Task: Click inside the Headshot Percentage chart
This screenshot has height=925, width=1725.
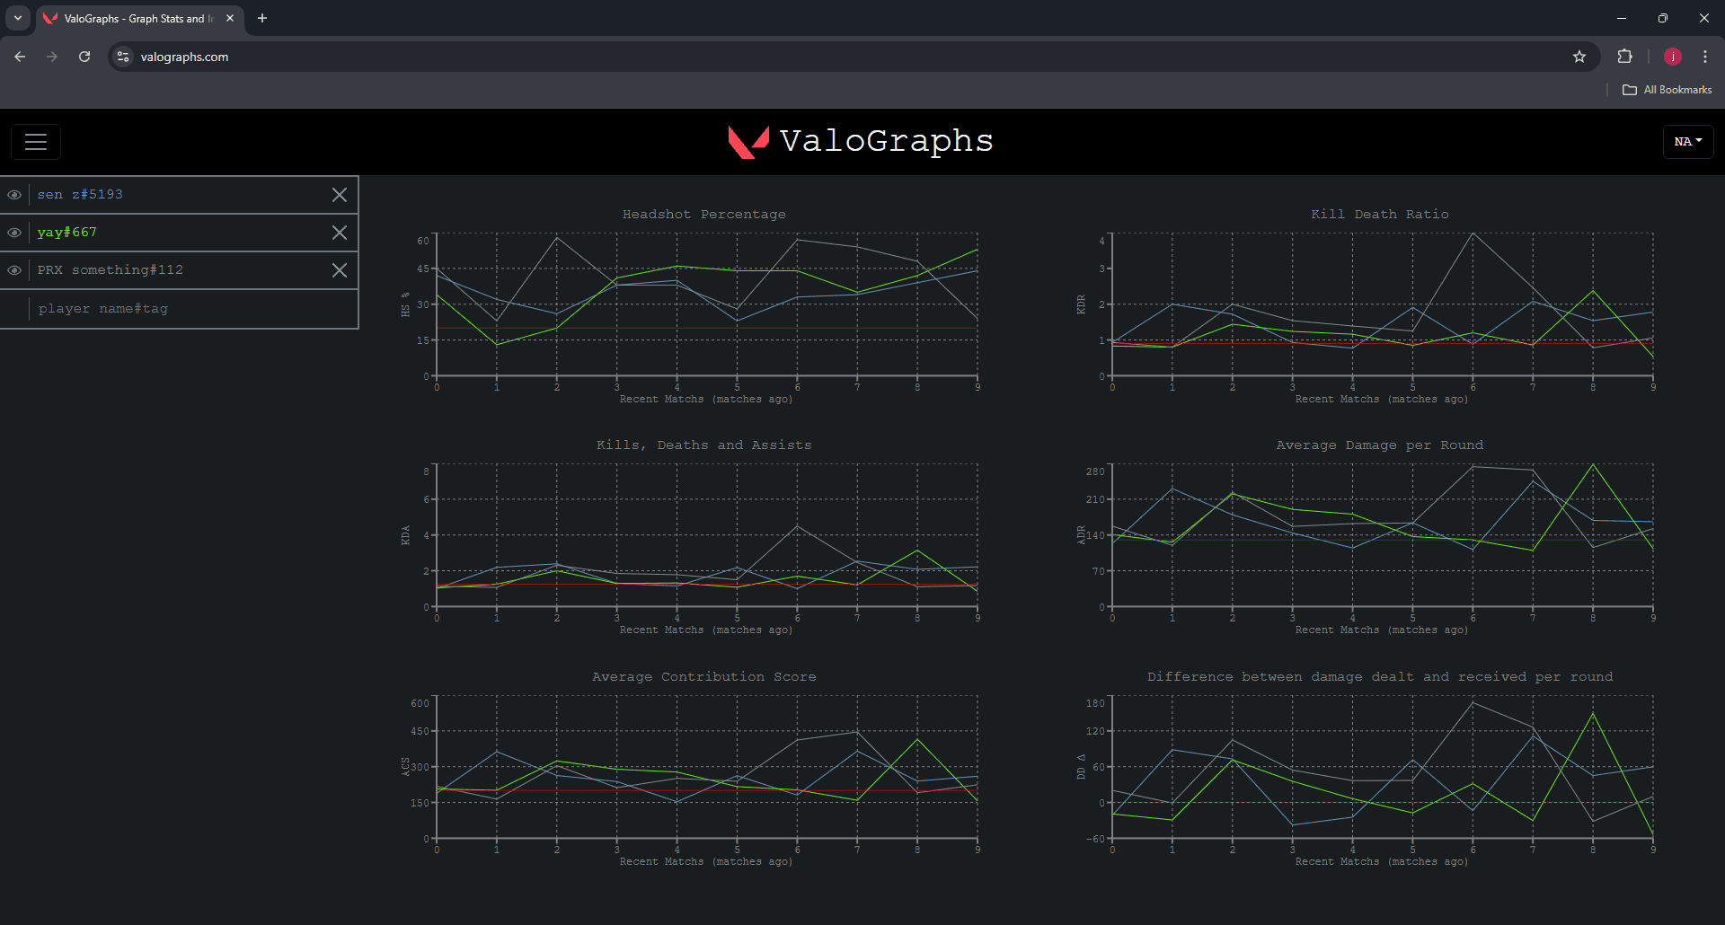Action: pyautogui.click(x=707, y=304)
